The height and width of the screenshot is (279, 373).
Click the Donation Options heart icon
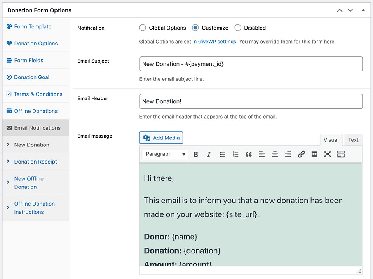(x=9, y=43)
